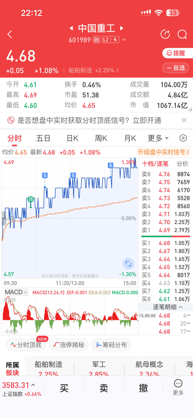Open the 更多 chart period dropdown
Image resolution: width=193 pixels, height=417 pixels.
pos(158,138)
